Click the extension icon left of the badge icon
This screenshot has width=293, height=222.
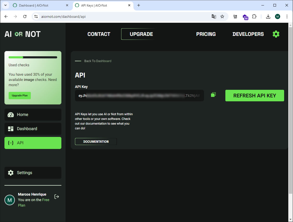click(235, 16)
